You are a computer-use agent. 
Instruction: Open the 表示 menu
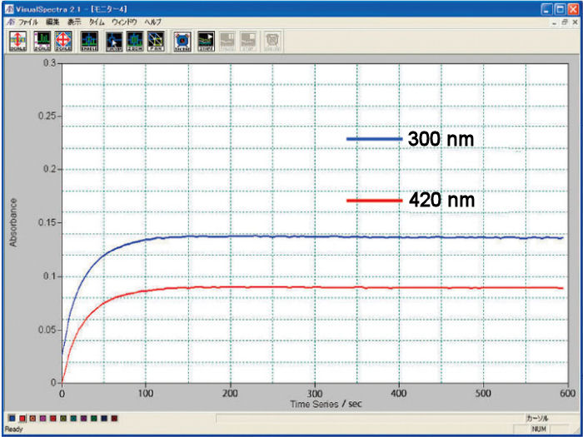pos(75,22)
